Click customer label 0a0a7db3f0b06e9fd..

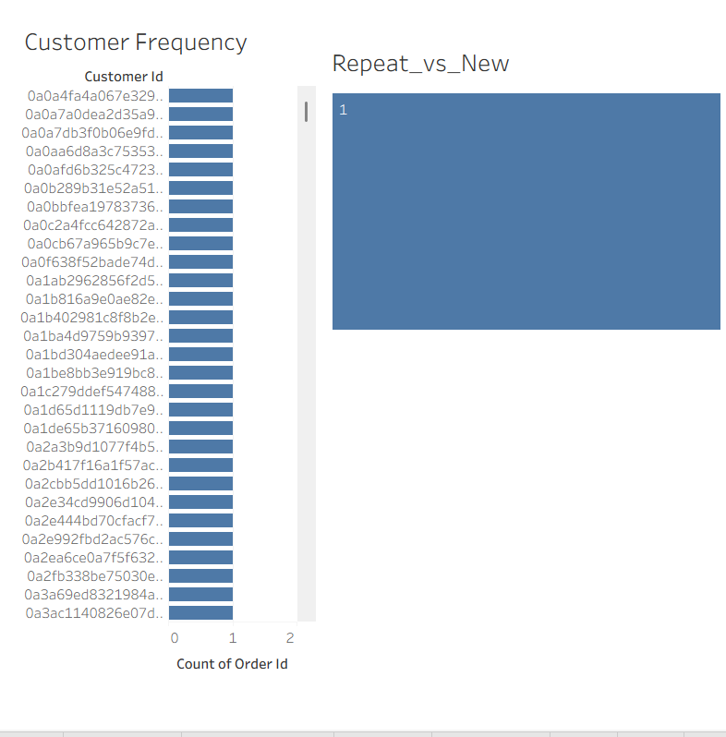[92, 133]
